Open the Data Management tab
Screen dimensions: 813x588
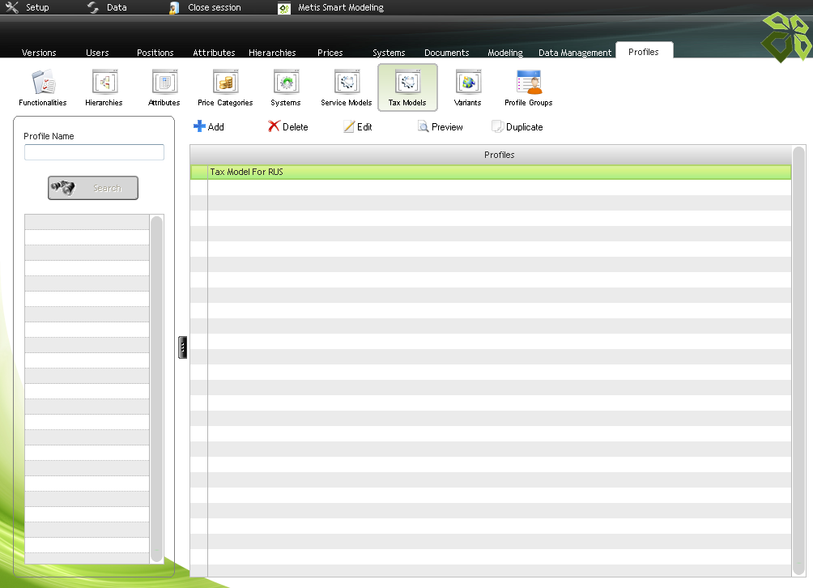[575, 53]
